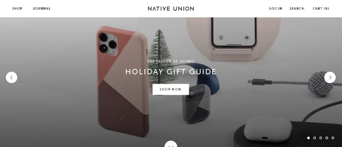
Task: View the Cart (0)
Action: click(x=321, y=8)
